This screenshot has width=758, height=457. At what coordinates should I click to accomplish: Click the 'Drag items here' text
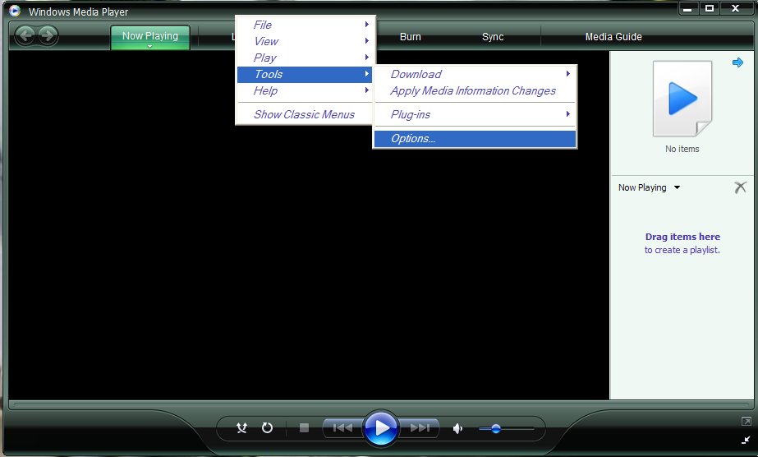pos(682,237)
